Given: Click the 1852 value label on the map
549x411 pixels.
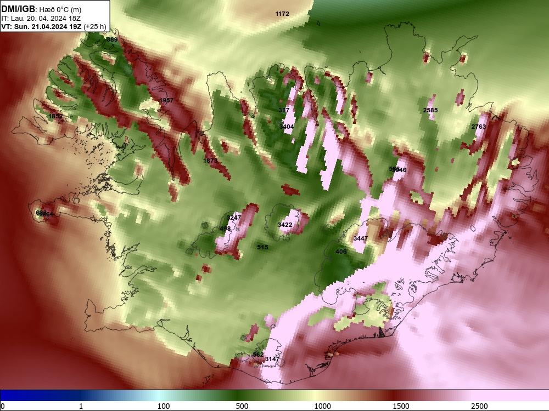Looking at the screenshot, I should coord(55,116).
